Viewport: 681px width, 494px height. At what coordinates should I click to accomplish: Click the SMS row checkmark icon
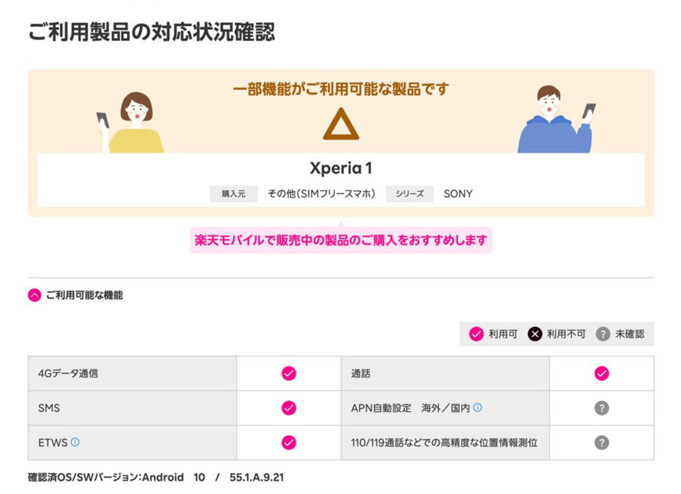click(x=289, y=408)
